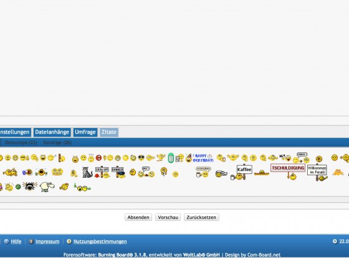Insert the Hi! waving smiley
349x261 pixels.
click(285, 158)
